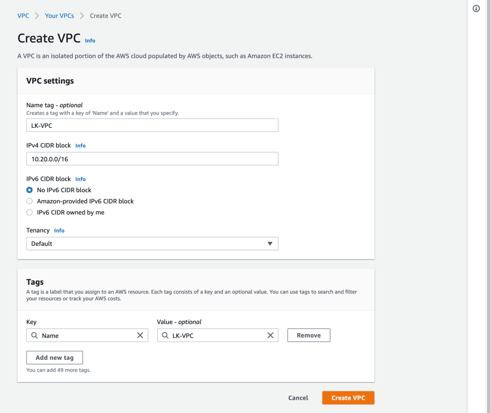Click the Tenancy dropdown arrow

270,243
